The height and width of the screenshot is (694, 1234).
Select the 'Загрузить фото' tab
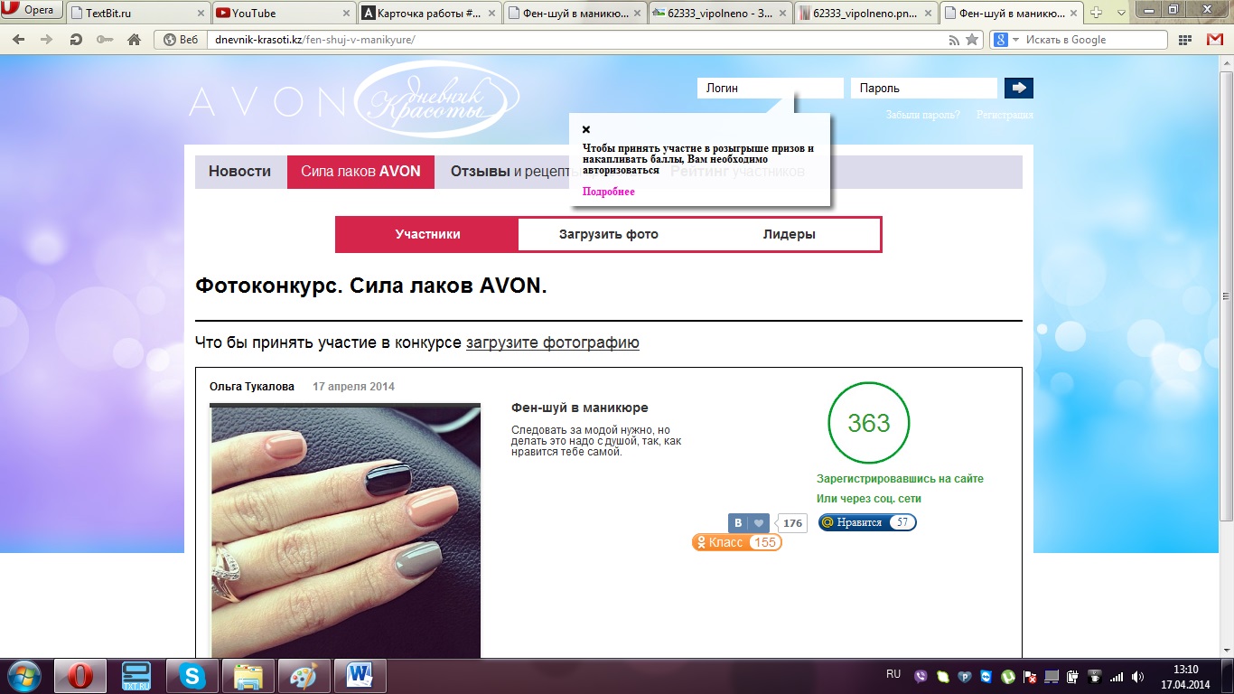point(608,234)
